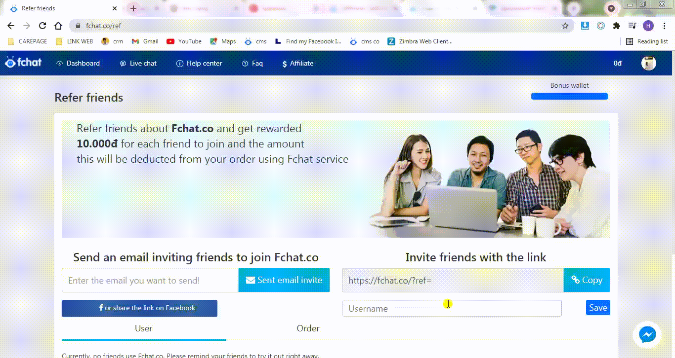Image resolution: width=675 pixels, height=358 pixels.
Task: Open the media control music icon
Action: click(x=632, y=26)
